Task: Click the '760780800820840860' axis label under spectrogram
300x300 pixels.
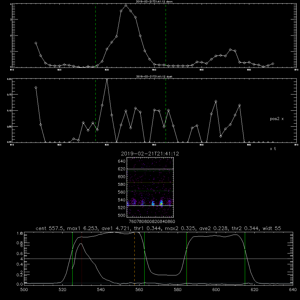Action: pos(152,221)
